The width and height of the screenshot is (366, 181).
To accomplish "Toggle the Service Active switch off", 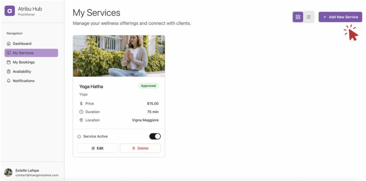I will pyautogui.click(x=155, y=136).
